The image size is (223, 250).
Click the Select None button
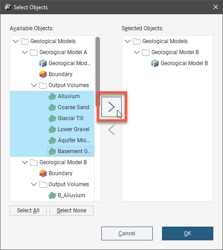click(x=72, y=211)
